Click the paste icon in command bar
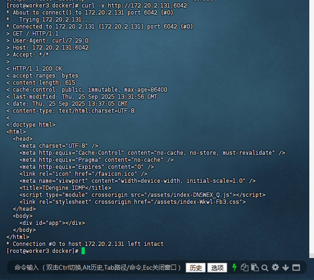The width and height of the screenshot is (314, 280). 255,267
